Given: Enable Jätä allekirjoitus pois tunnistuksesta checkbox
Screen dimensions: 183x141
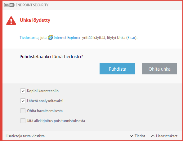Looking at the screenshot, I should coord(23,121).
